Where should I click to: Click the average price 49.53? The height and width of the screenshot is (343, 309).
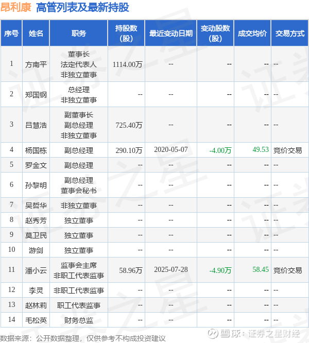[261, 149]
